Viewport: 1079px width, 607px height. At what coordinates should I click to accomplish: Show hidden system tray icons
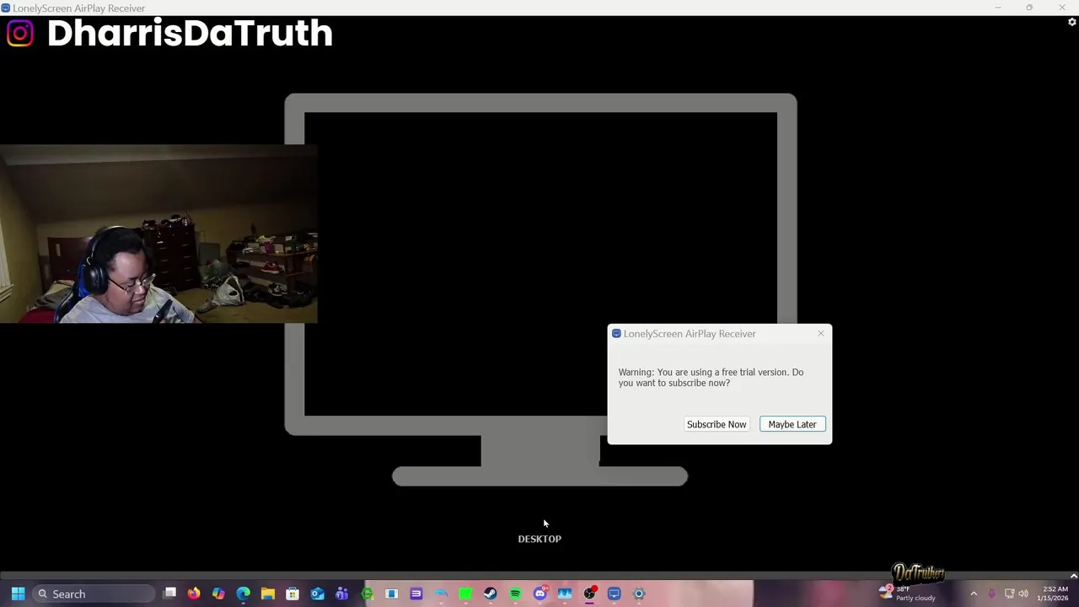pos(974,594)
